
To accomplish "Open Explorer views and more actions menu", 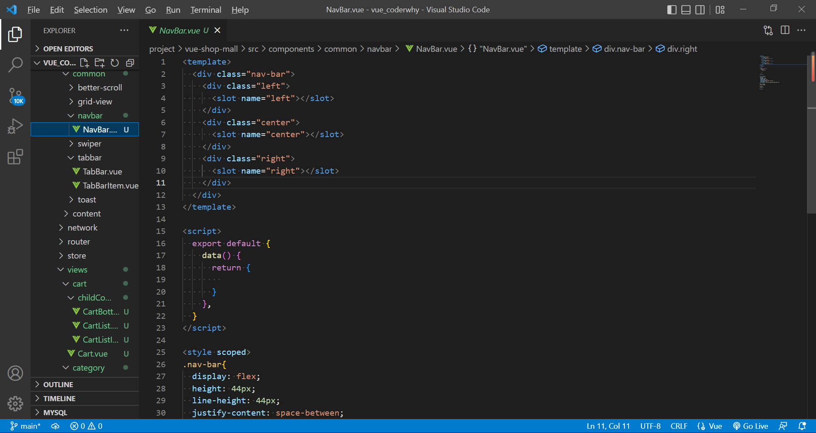I will [124, 30].
